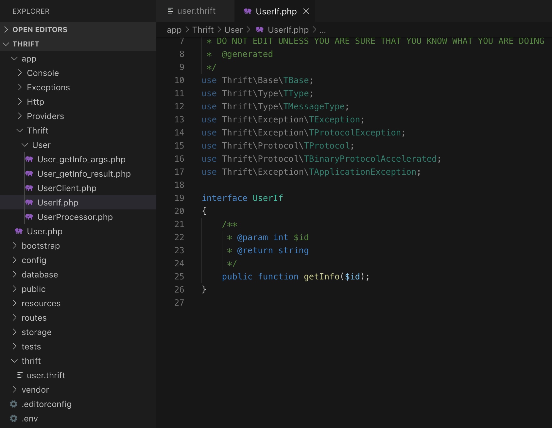
Task: Click 'UserIf' interface name on line 19
Action: [x=268, y=198]
